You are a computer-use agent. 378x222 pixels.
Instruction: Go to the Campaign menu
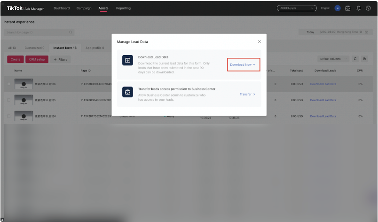click(x=84, y=8)
